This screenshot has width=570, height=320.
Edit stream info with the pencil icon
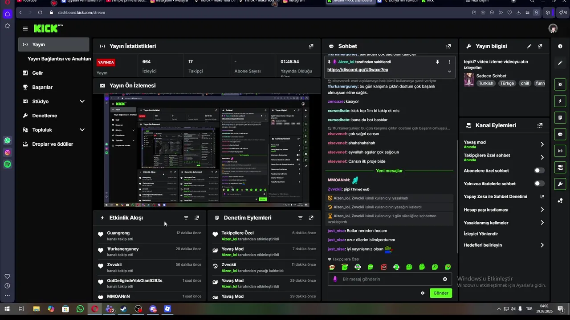click(529, 46)
